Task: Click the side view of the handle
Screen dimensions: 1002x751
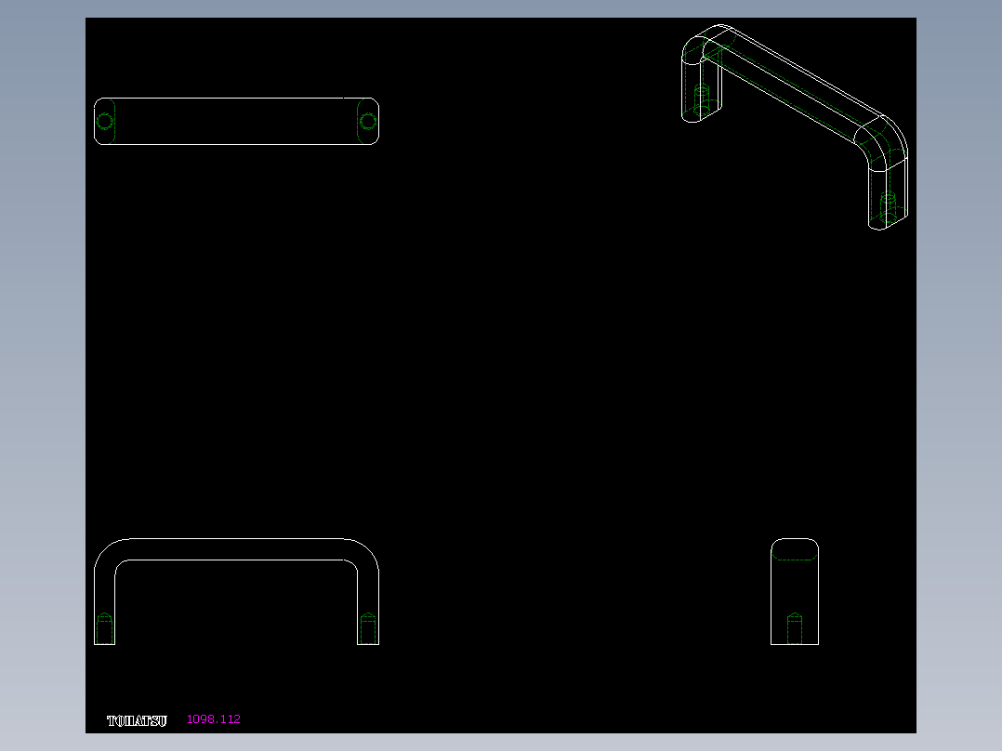Action: tap(795, 592)
